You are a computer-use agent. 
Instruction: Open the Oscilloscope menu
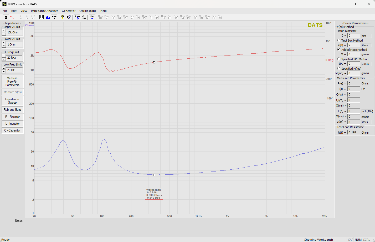(88, 11)
